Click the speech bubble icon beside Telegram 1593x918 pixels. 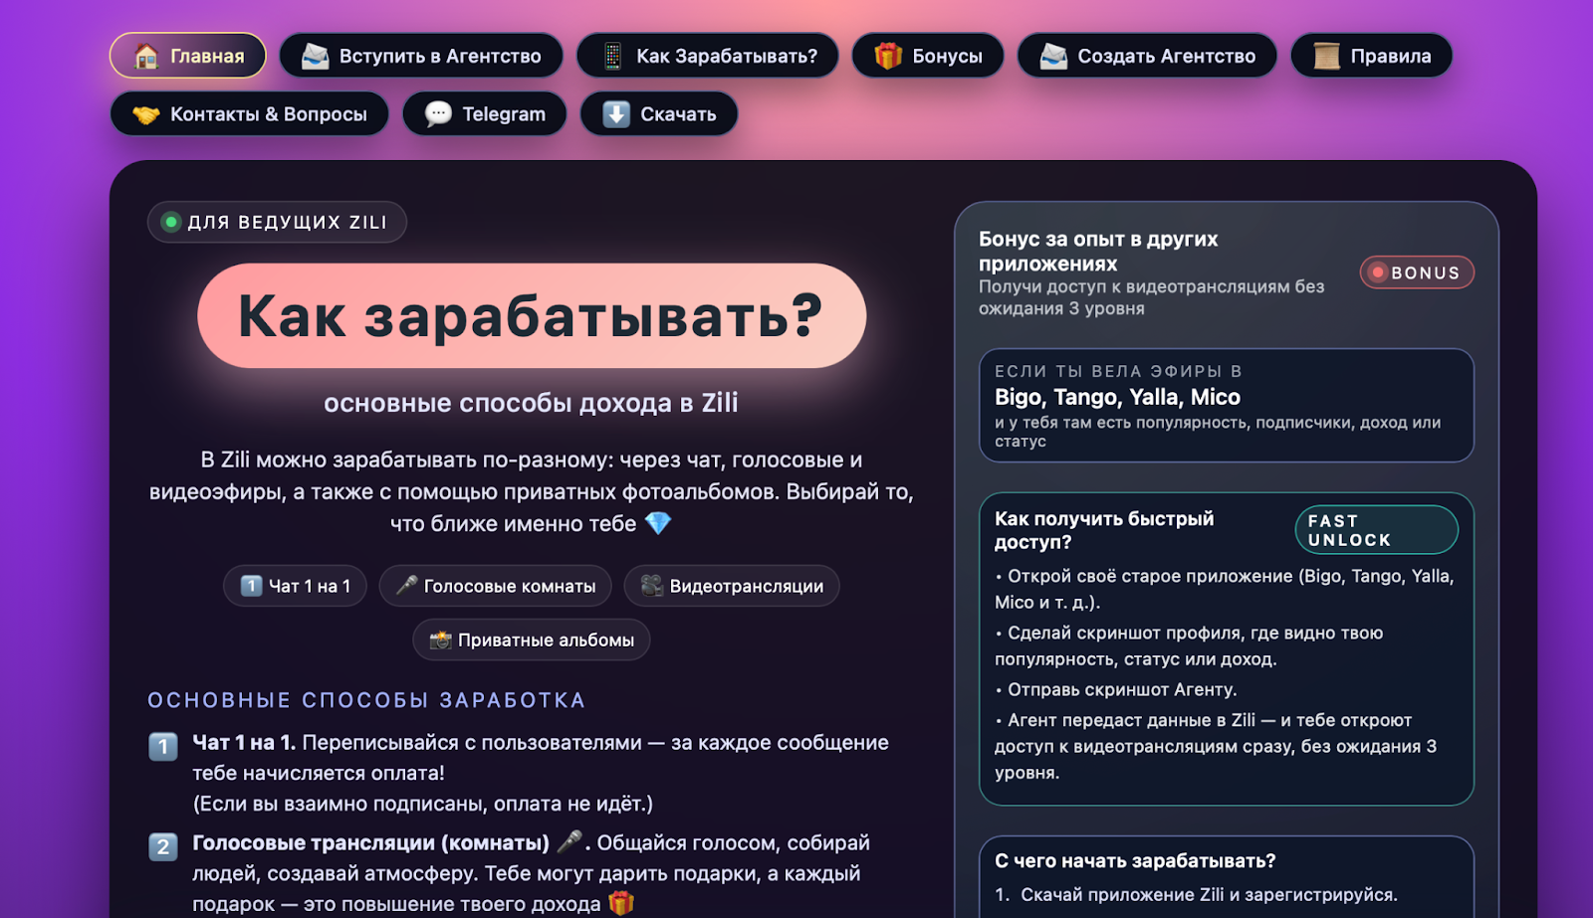click(x=436, y=113)
